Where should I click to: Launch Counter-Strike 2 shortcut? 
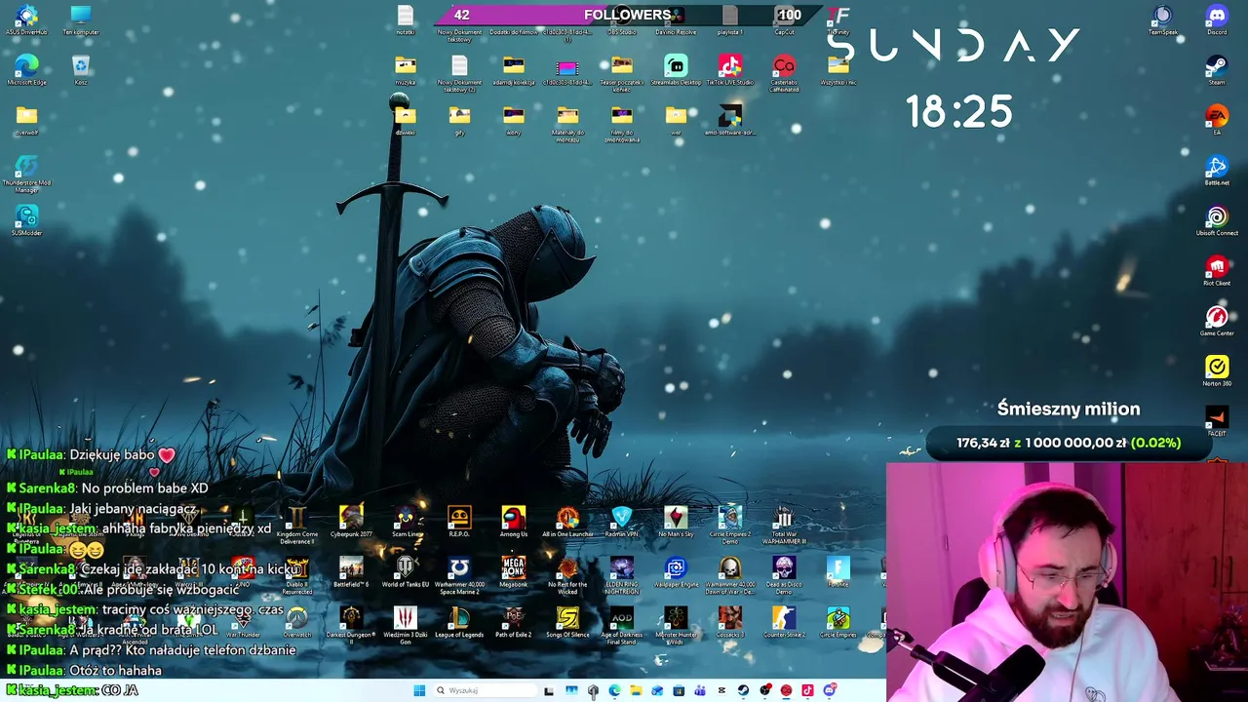784,622
